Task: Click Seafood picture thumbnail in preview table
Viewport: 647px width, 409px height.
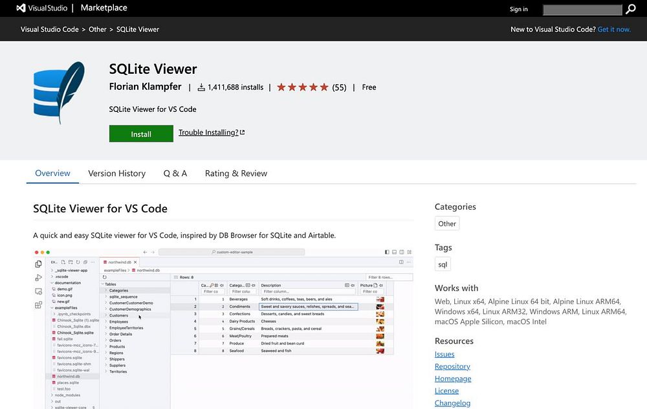Action: 380,351
